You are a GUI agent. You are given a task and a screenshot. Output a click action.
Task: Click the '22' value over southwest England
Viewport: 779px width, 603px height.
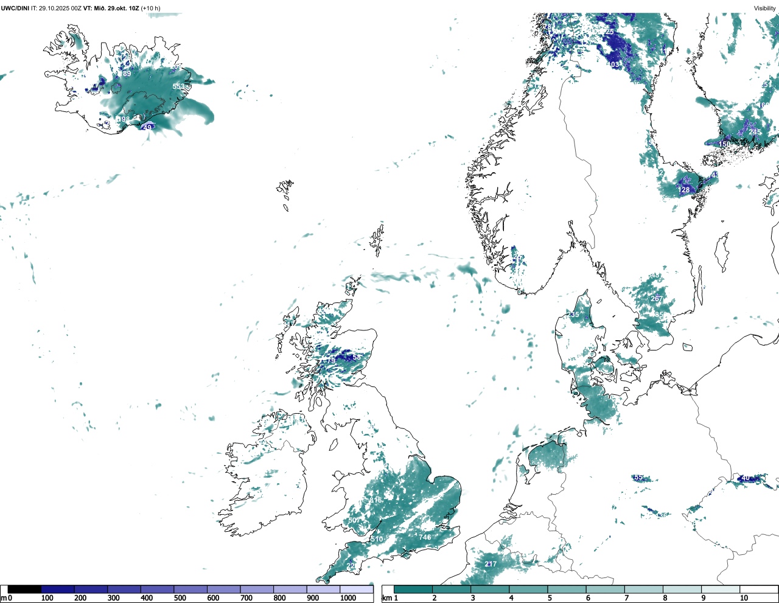click(351, 566)
